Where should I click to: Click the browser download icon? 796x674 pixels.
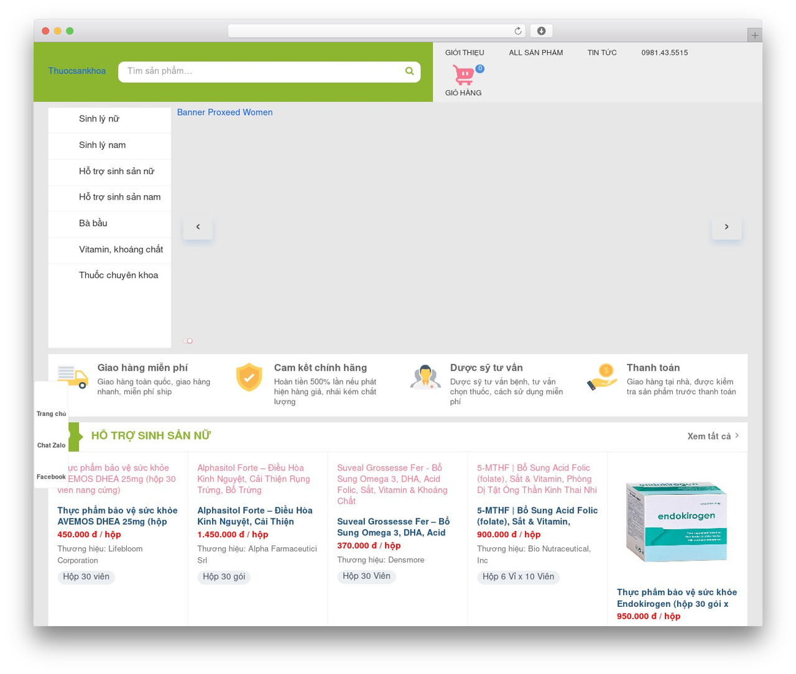pos(542,31)
